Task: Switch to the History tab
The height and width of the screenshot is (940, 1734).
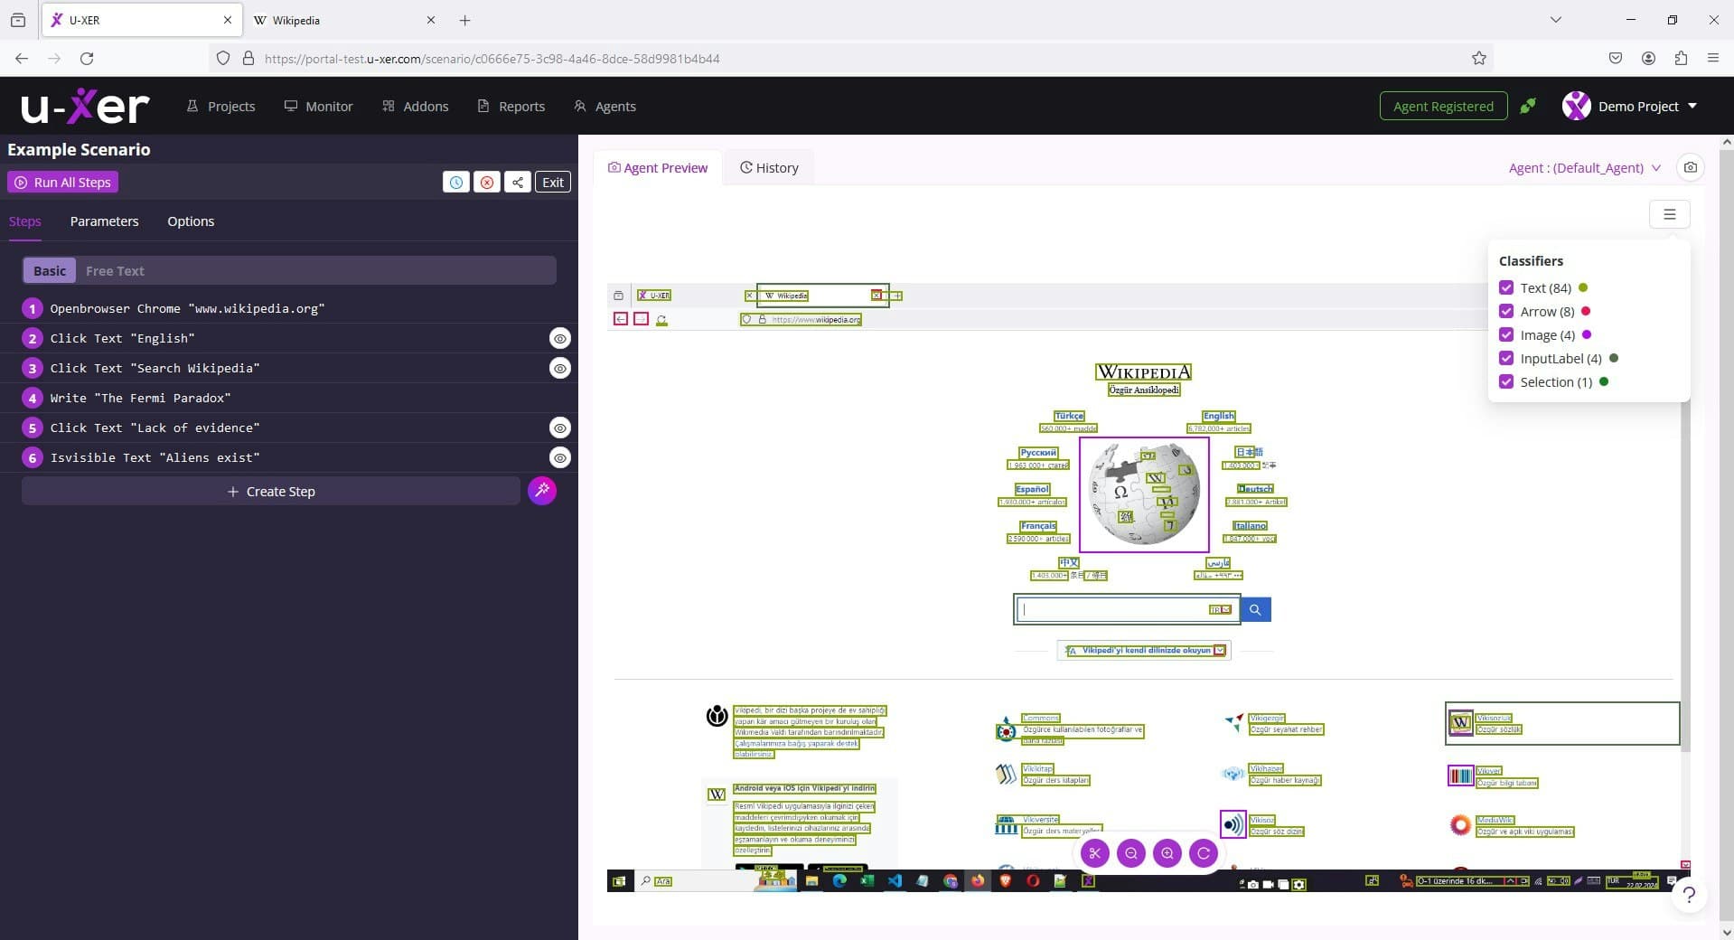Action: pyautogui.click(x=769, y=167)
